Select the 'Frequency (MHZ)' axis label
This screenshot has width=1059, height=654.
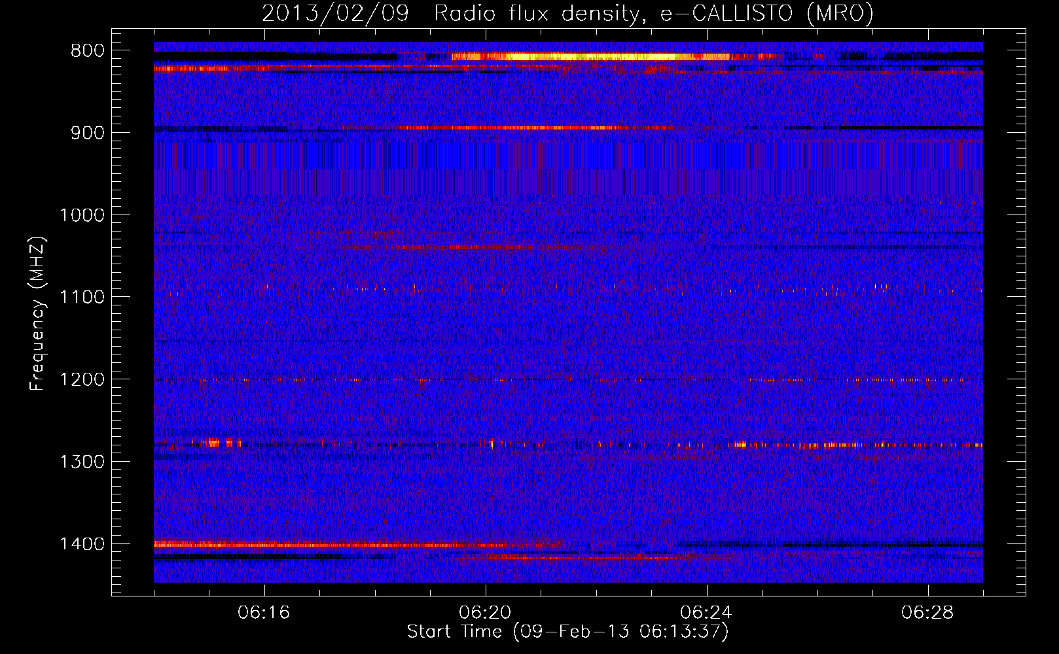pyautogui.click(x=37, y=314)
